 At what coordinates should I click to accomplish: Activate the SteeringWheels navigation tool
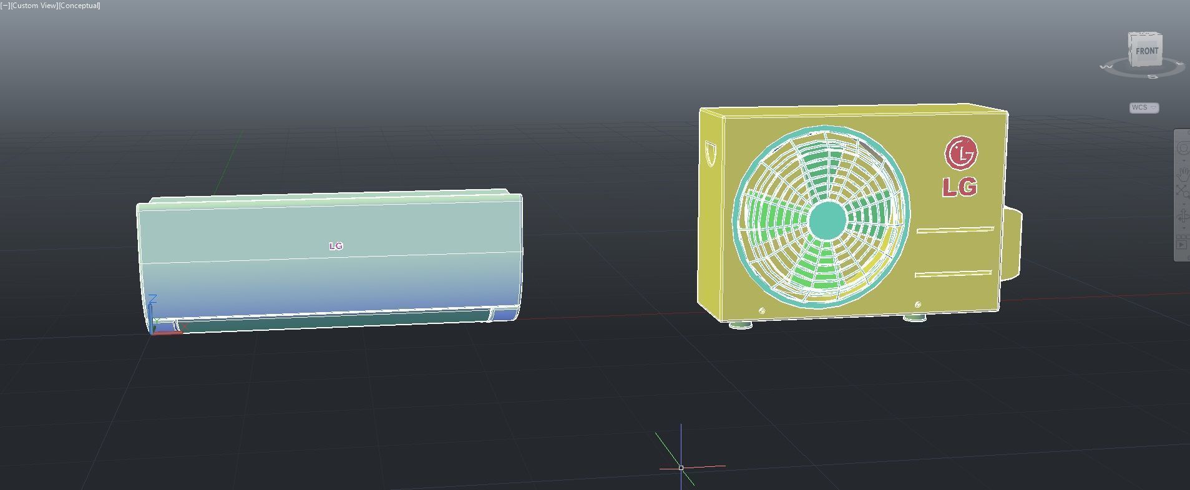pyautogui.click(x=1183, y=148)
